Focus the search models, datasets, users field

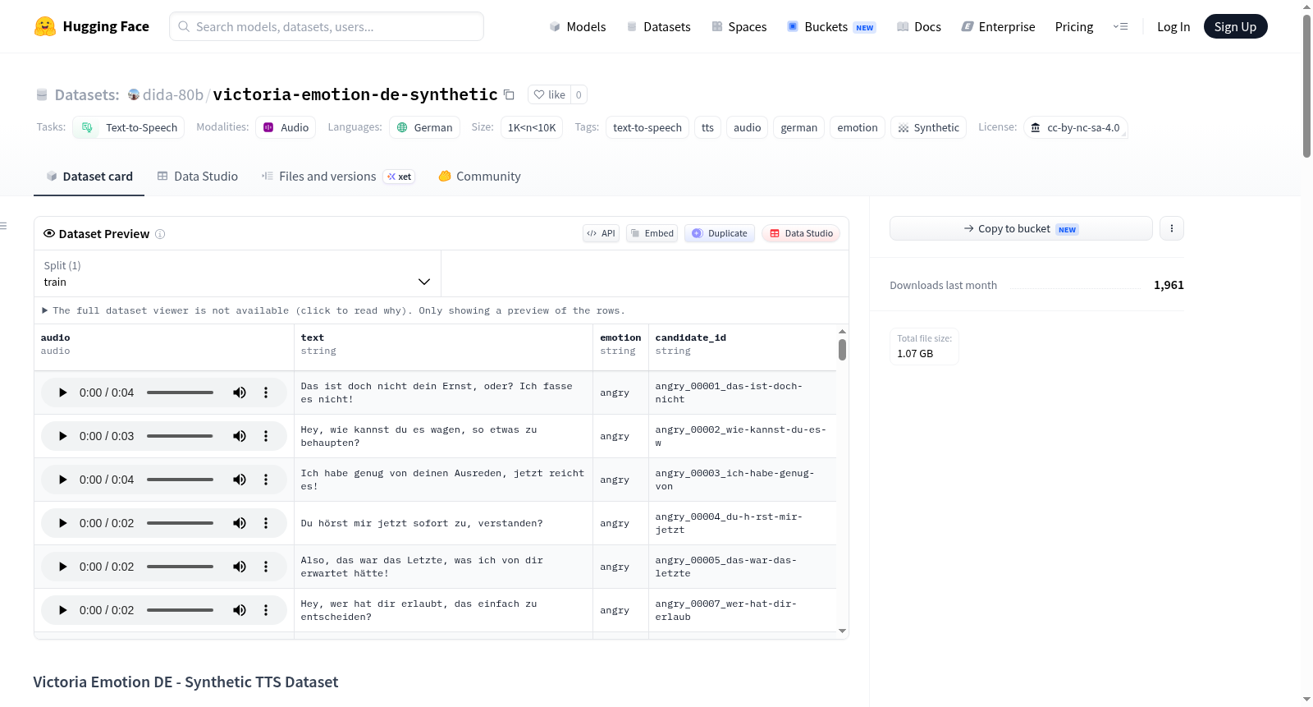[327, 26]
